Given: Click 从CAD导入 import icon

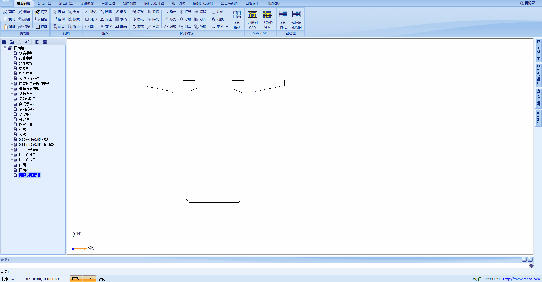Looking at the screenshot, I should (267, 20).
